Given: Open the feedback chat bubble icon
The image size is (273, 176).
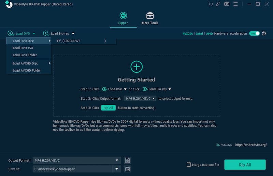Looking at the screenshot, I should (227, 4).
